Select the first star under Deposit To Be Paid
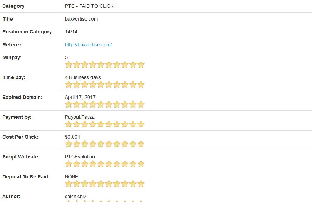 (69, 184)
